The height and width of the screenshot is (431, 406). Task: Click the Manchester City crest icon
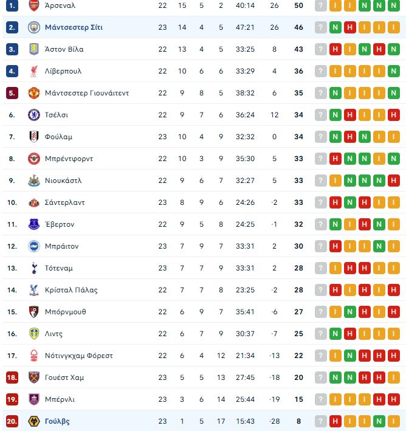click(x=34, y=27)
